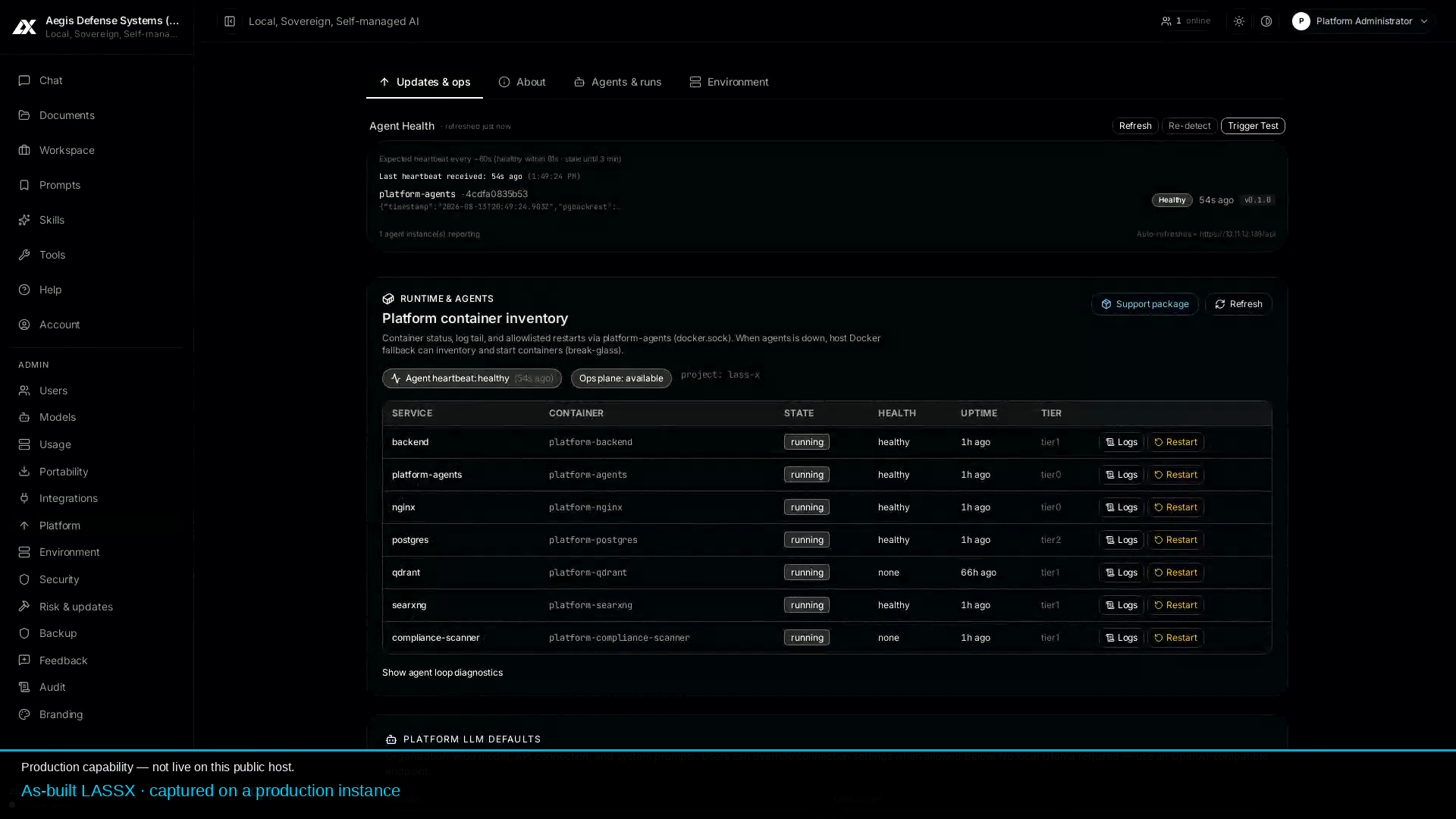Viewport: 1456px width, 819px height.
Task: Open the Prompts bookmark entry
Action: tap(96, 185)
